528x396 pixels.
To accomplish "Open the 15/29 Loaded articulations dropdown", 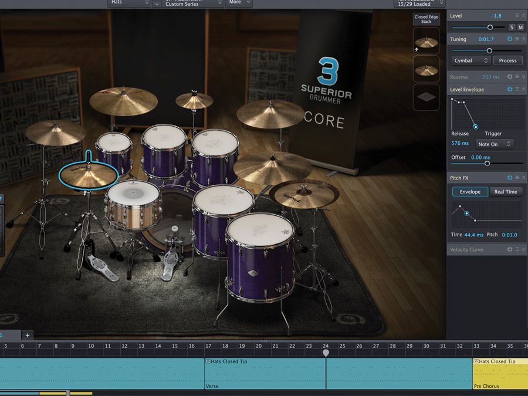I will (x=420, y=4).
